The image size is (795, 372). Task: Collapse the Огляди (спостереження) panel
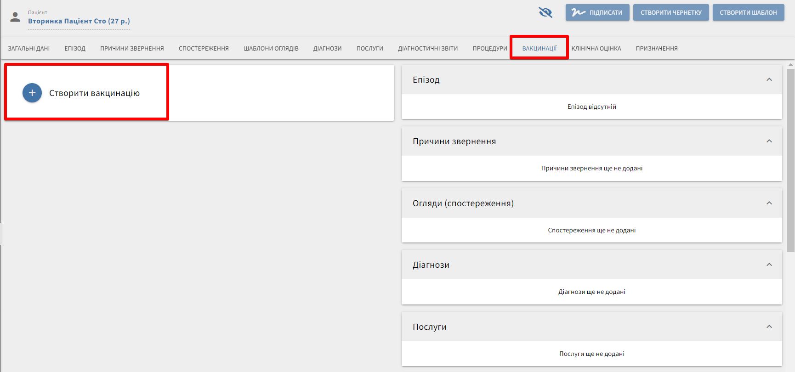(x=769, y=203)
